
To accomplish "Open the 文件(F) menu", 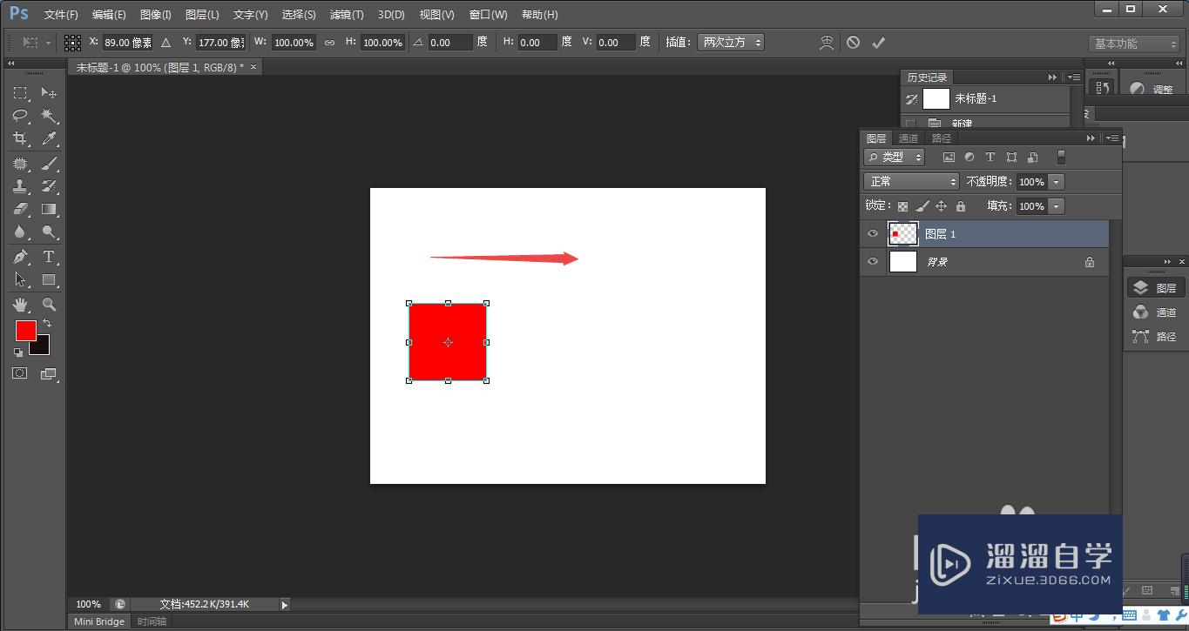I will (x=61, y=15).
